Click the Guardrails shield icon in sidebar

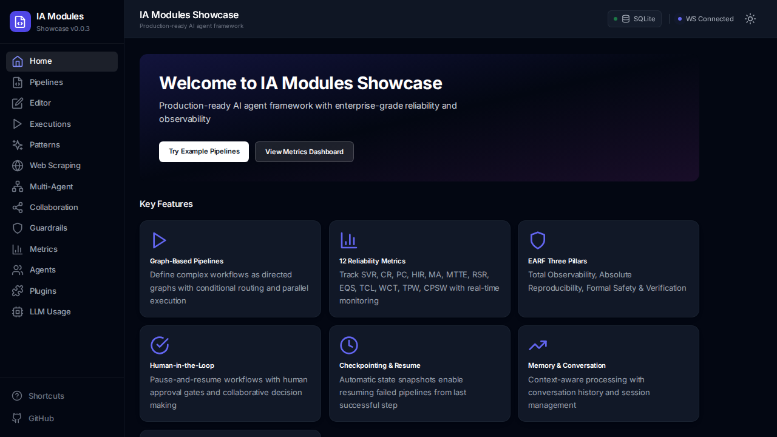(18, 228)
